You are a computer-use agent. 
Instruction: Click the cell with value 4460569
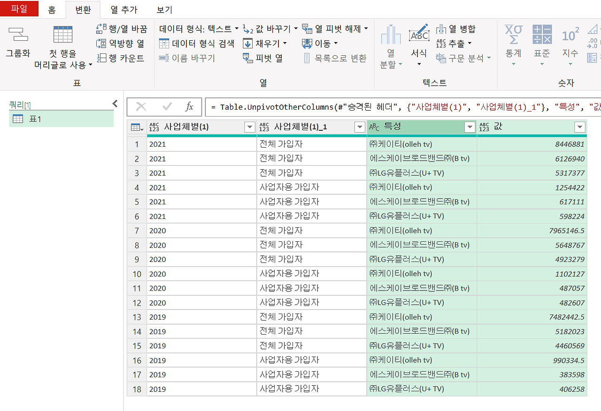coord(532,346)
